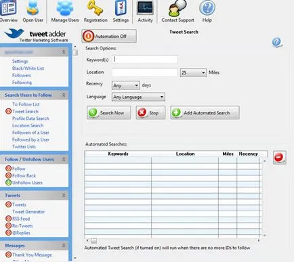The image size is (294, 262).
Task: Collapse the account name panel
Action: 64,52
